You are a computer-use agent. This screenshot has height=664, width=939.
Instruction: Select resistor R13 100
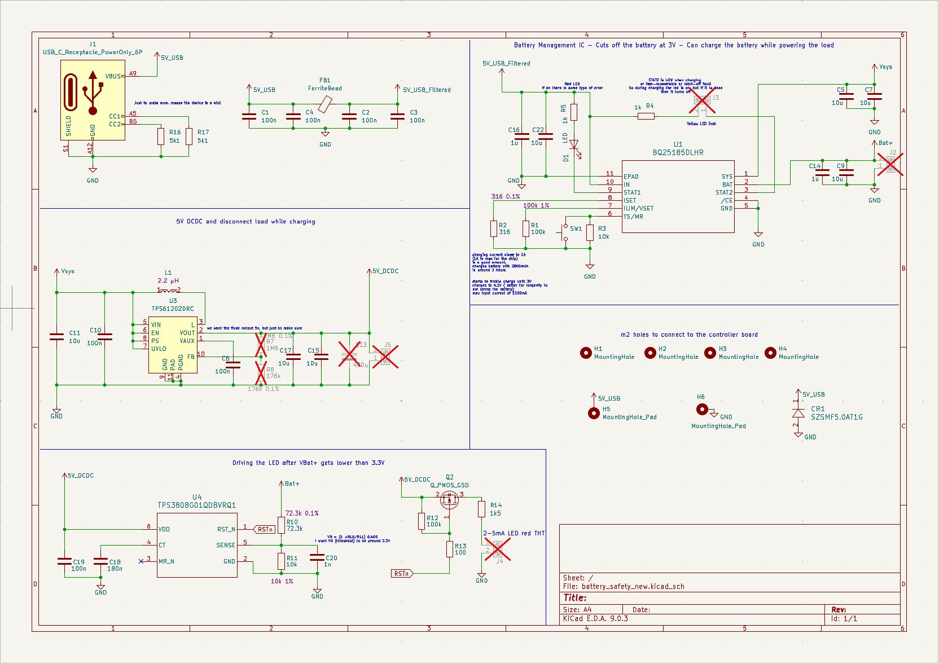tap(450, 549)
